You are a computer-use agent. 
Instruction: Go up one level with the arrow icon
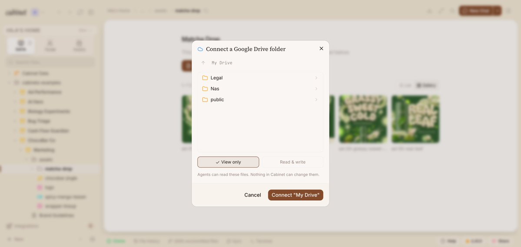tap(203, 63)
